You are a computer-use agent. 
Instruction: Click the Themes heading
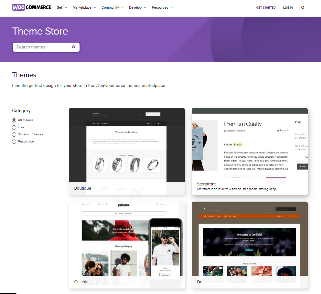tap(24, 75)
